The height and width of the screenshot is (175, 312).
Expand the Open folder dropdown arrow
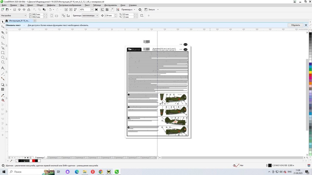[x=10, y=10]
